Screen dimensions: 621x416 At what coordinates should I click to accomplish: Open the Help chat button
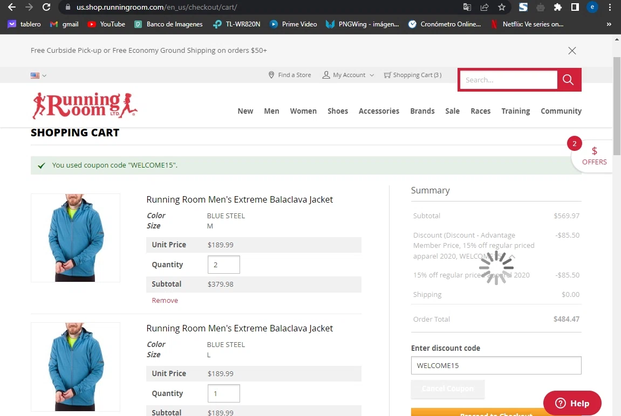pos(572,403)
